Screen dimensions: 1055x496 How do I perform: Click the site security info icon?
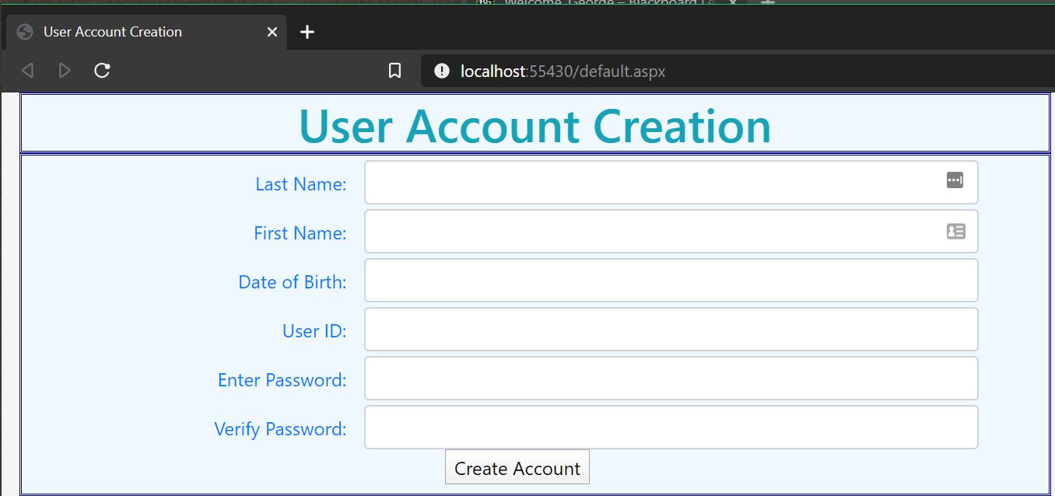pyautogui.click(x=440, y=71)
